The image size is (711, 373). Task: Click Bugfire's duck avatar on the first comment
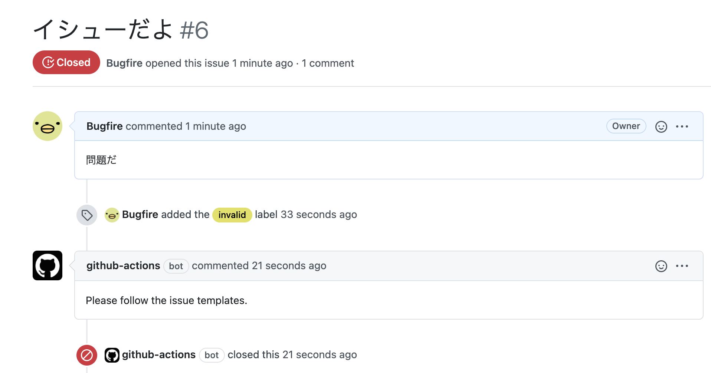pos(47,126)
